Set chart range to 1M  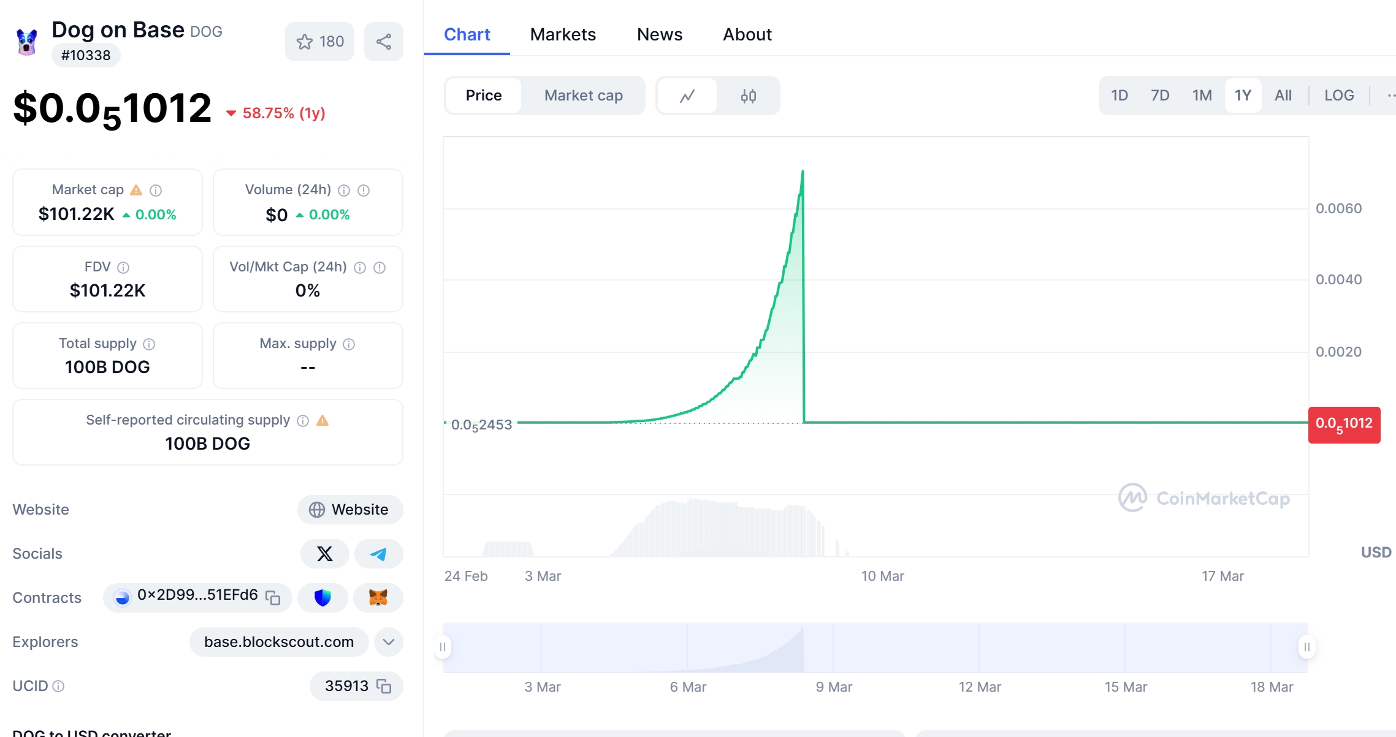click(1202, 96)
